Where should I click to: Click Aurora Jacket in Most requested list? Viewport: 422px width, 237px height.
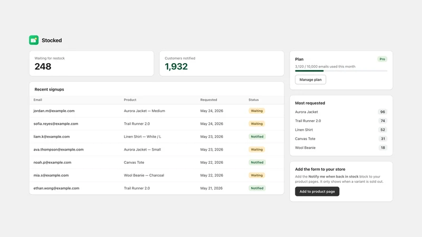306,112
